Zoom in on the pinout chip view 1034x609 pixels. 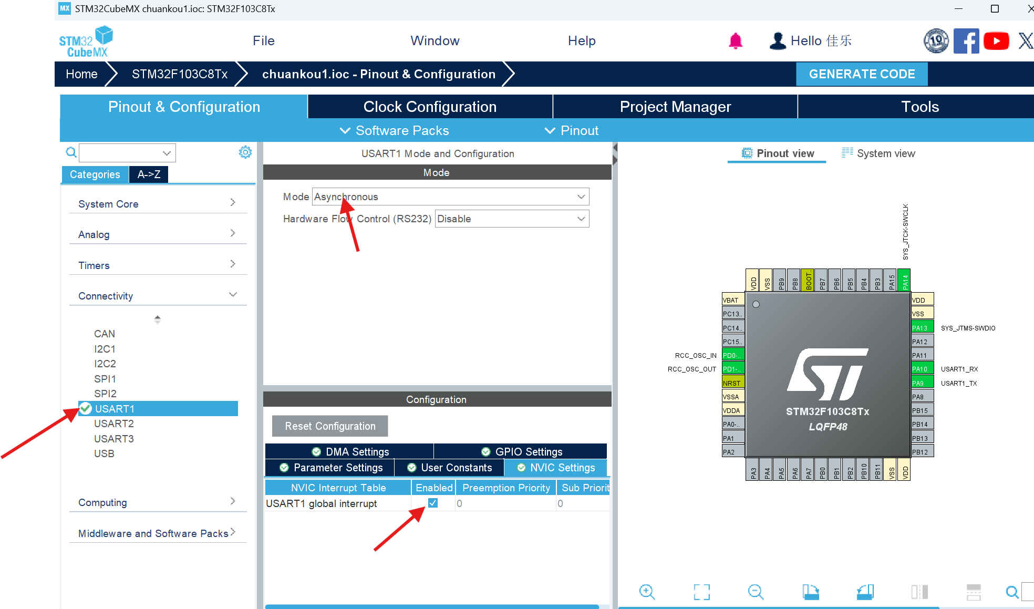(x=647, y=592)
